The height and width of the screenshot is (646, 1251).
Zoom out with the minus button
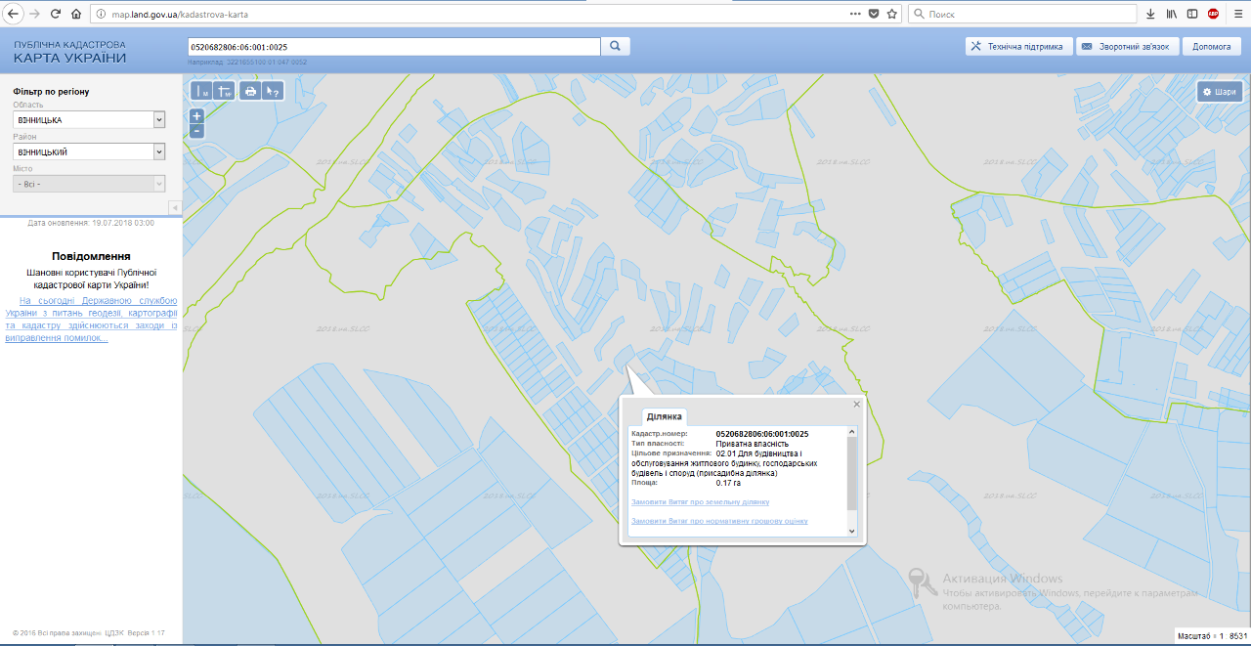click(x=196, y=130)
